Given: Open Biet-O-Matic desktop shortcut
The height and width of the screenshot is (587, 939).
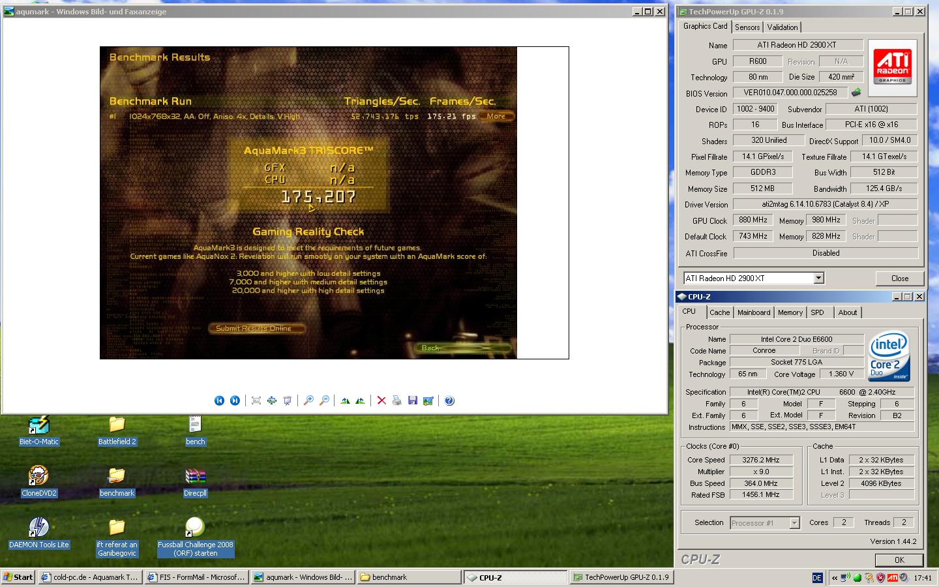Looking at the screenshot, I should click(x=39, y=430).
